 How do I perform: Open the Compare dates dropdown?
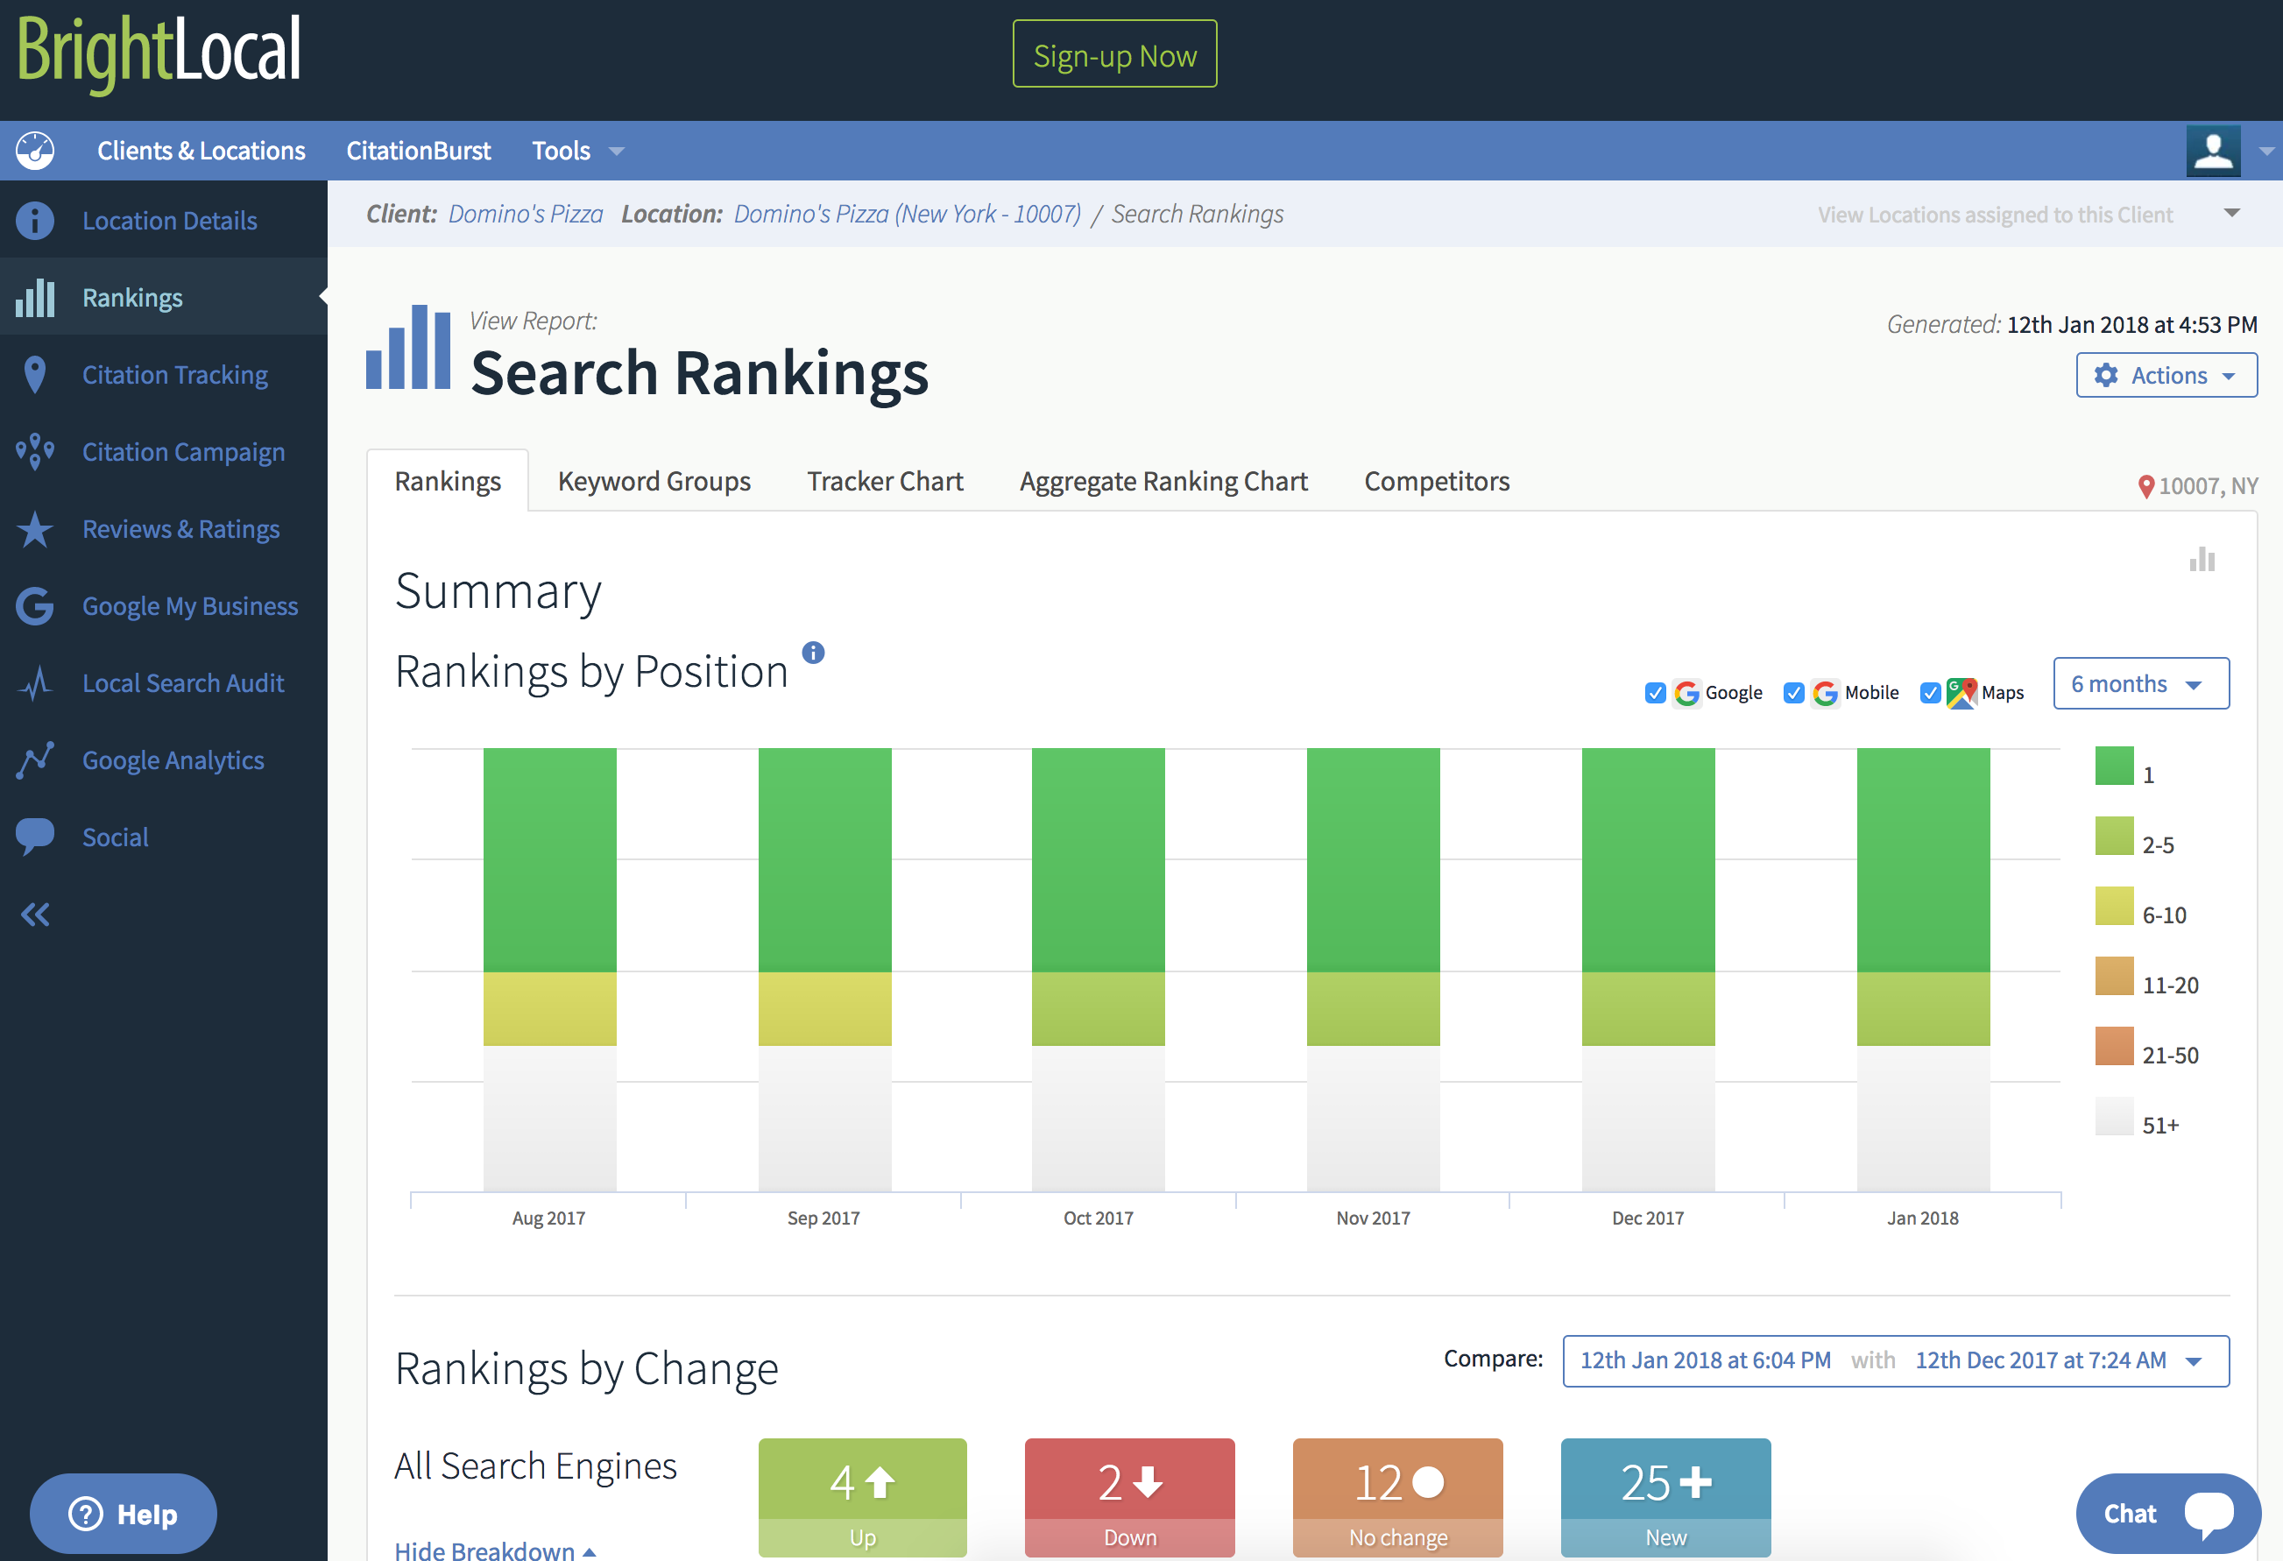coord(1895,1360)
